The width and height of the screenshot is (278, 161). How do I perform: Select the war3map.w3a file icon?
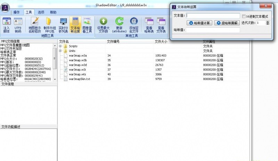tap(66, 56)
